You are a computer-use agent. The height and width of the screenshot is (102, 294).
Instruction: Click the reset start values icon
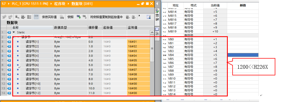(17, 17)
